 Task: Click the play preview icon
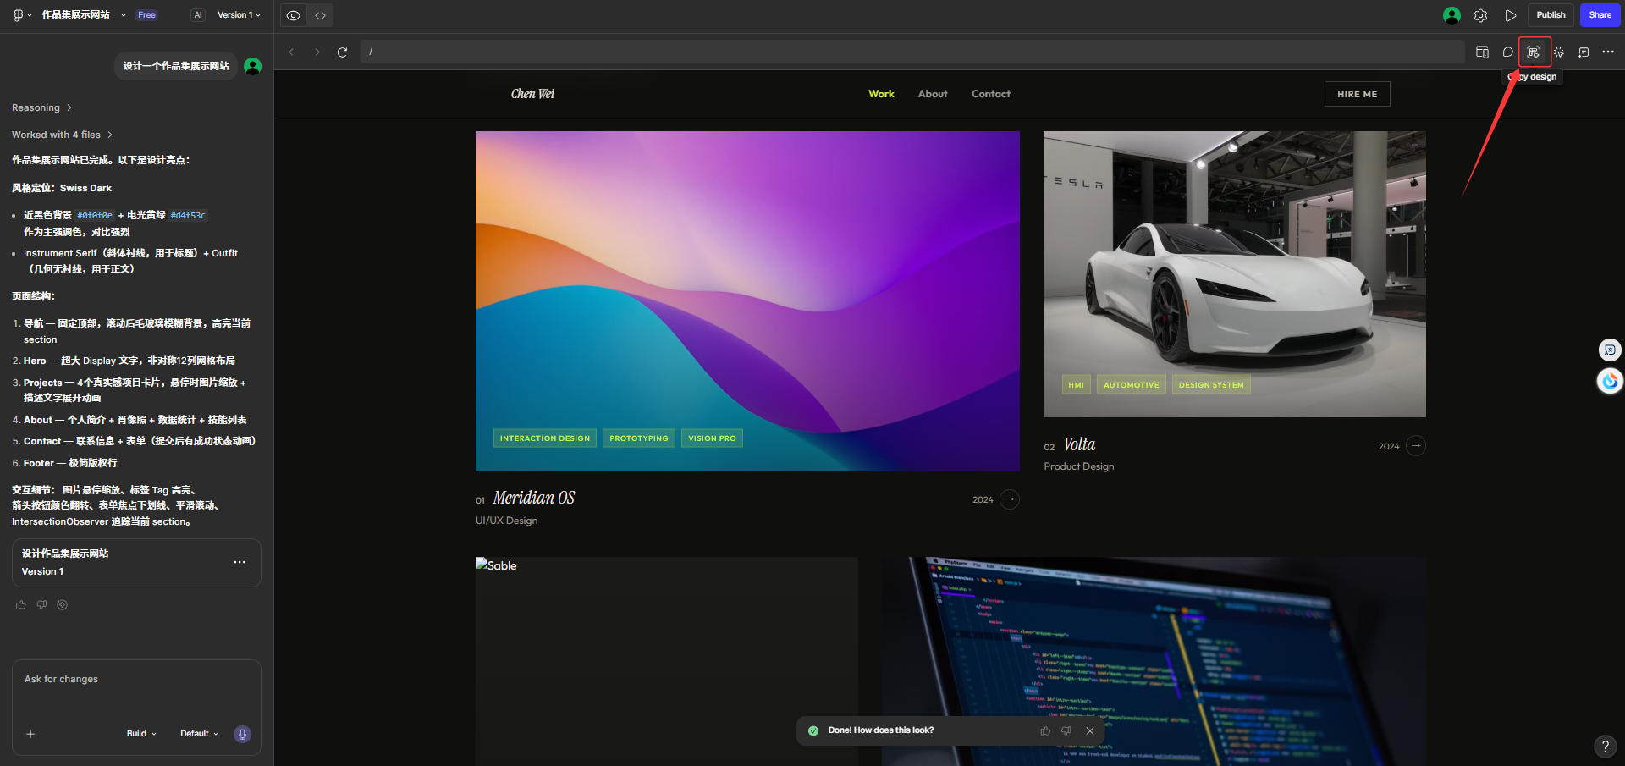(x=1510, y=15)
